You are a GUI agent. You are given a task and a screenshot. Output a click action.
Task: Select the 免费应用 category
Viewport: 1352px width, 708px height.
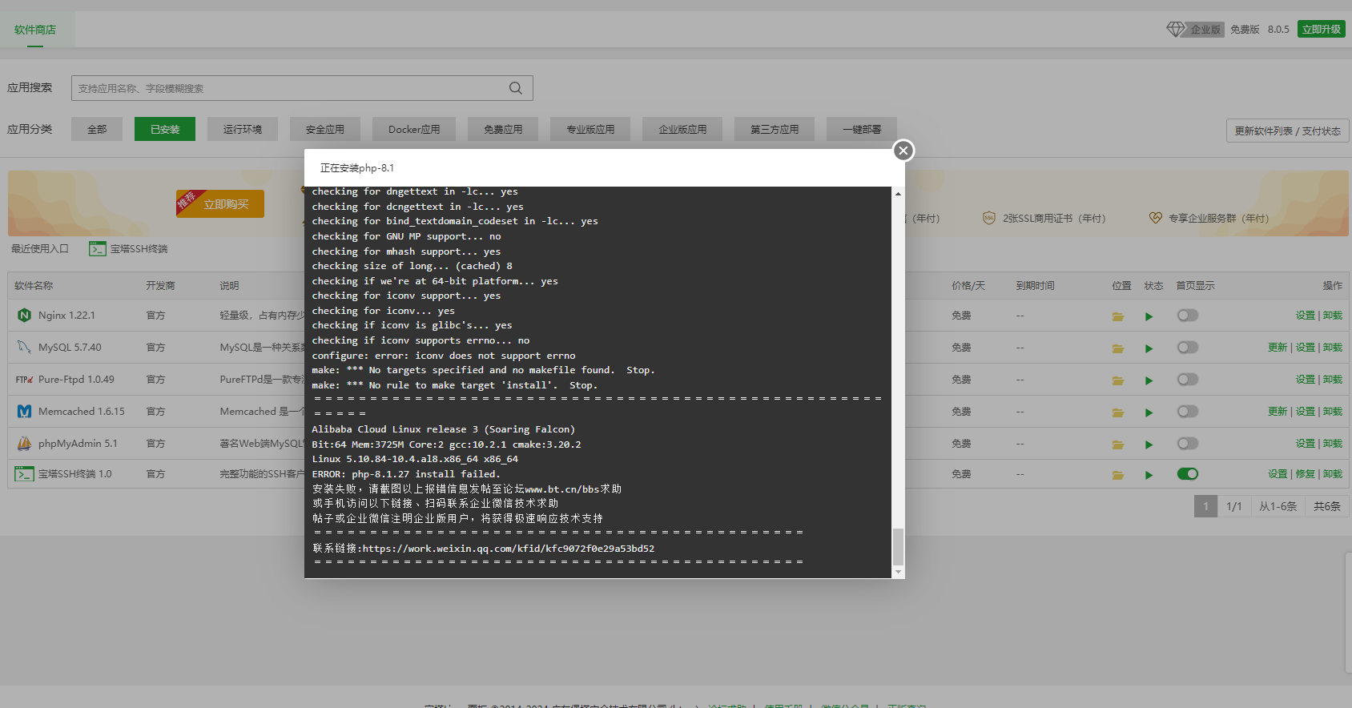pos(503,129)
